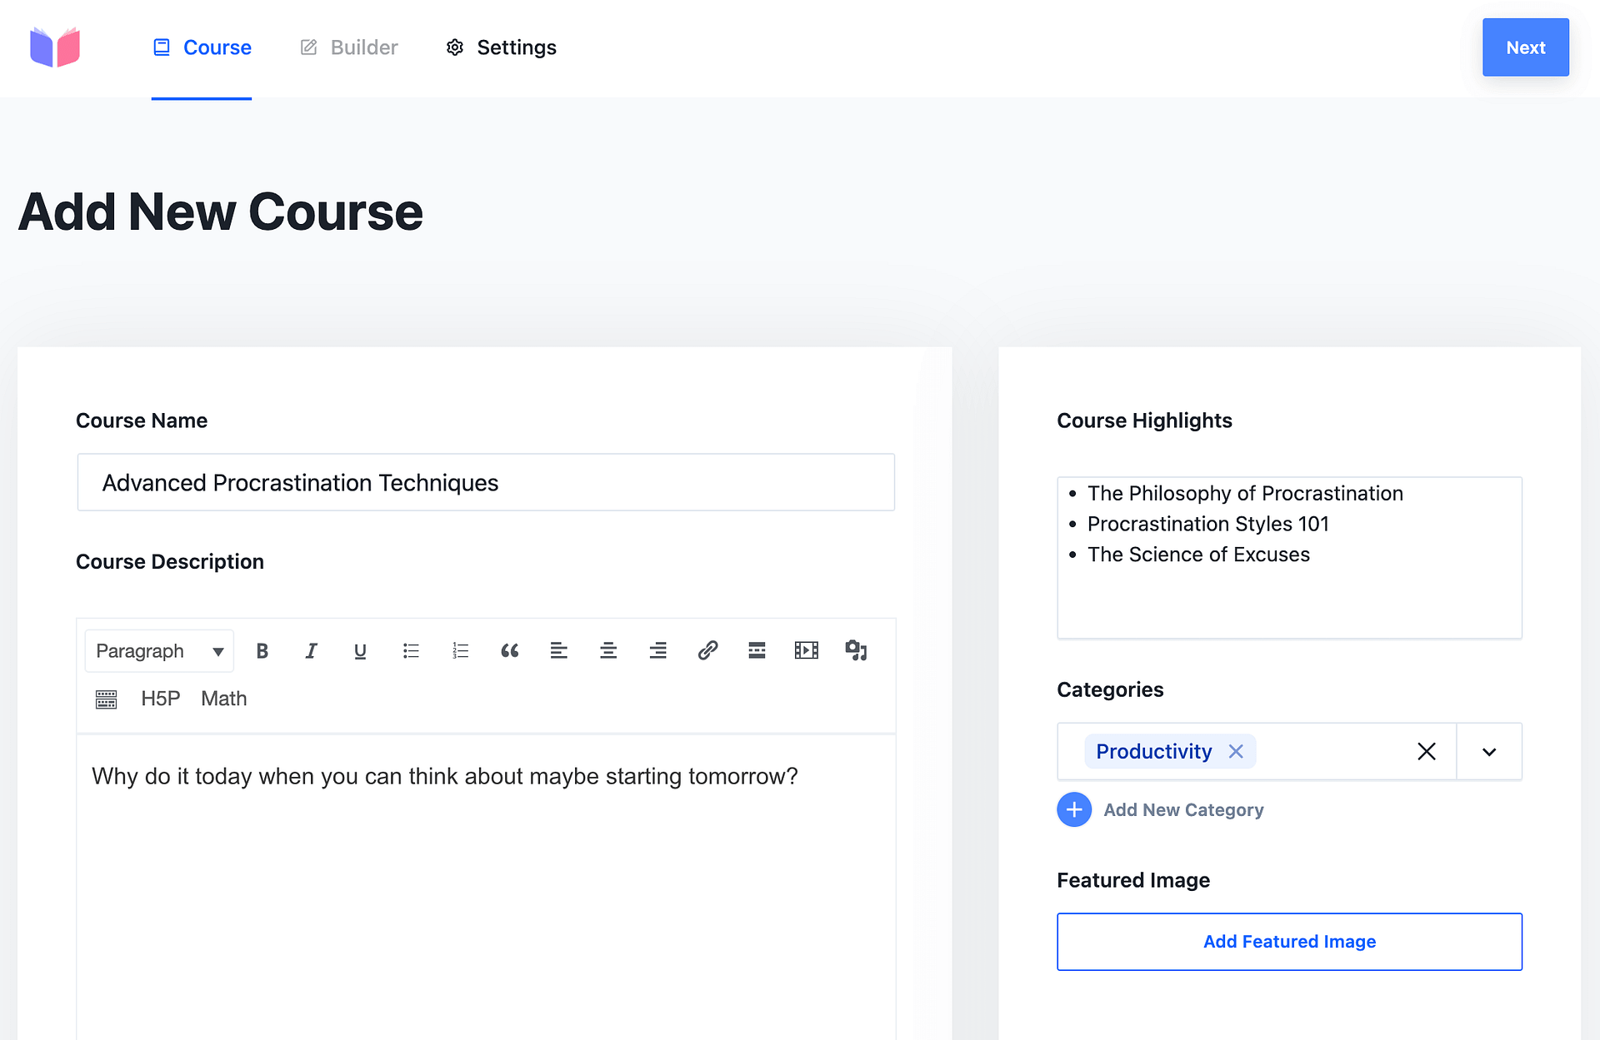The image size is (1600, 1040).
Task: Apply bold formatting in the description editor
Action: click(262, 650)
